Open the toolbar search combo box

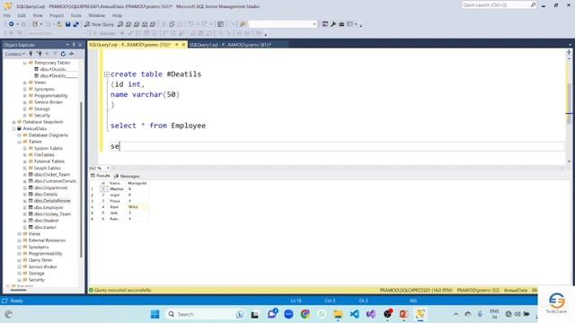[282, 24]
